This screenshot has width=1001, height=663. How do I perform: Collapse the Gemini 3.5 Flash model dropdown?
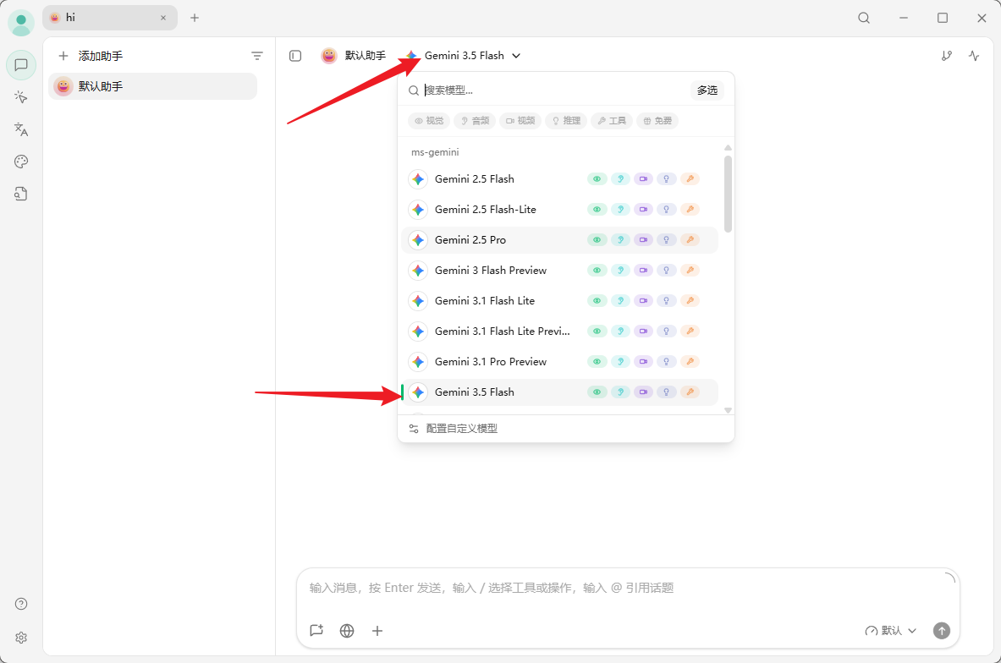[464, 56]
